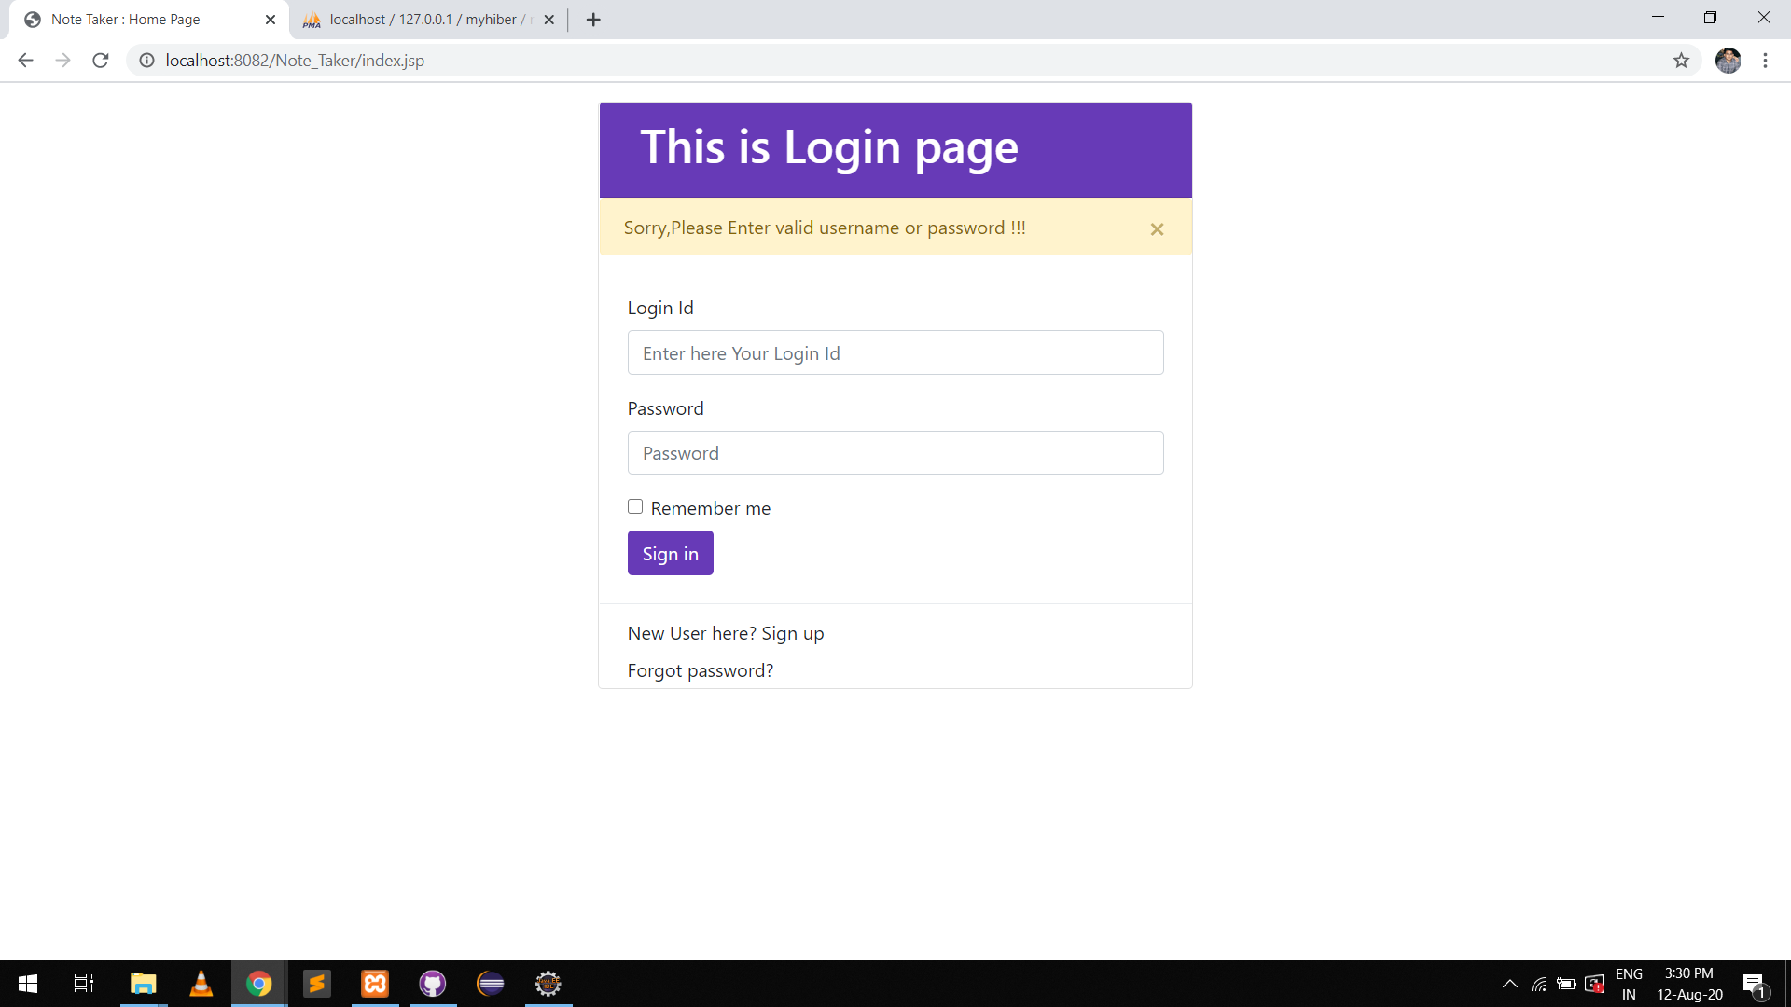The height and width of the screenshot is (1007, 1791).
Task: Bookmark this page with star icon
Action: (1681, 61)
